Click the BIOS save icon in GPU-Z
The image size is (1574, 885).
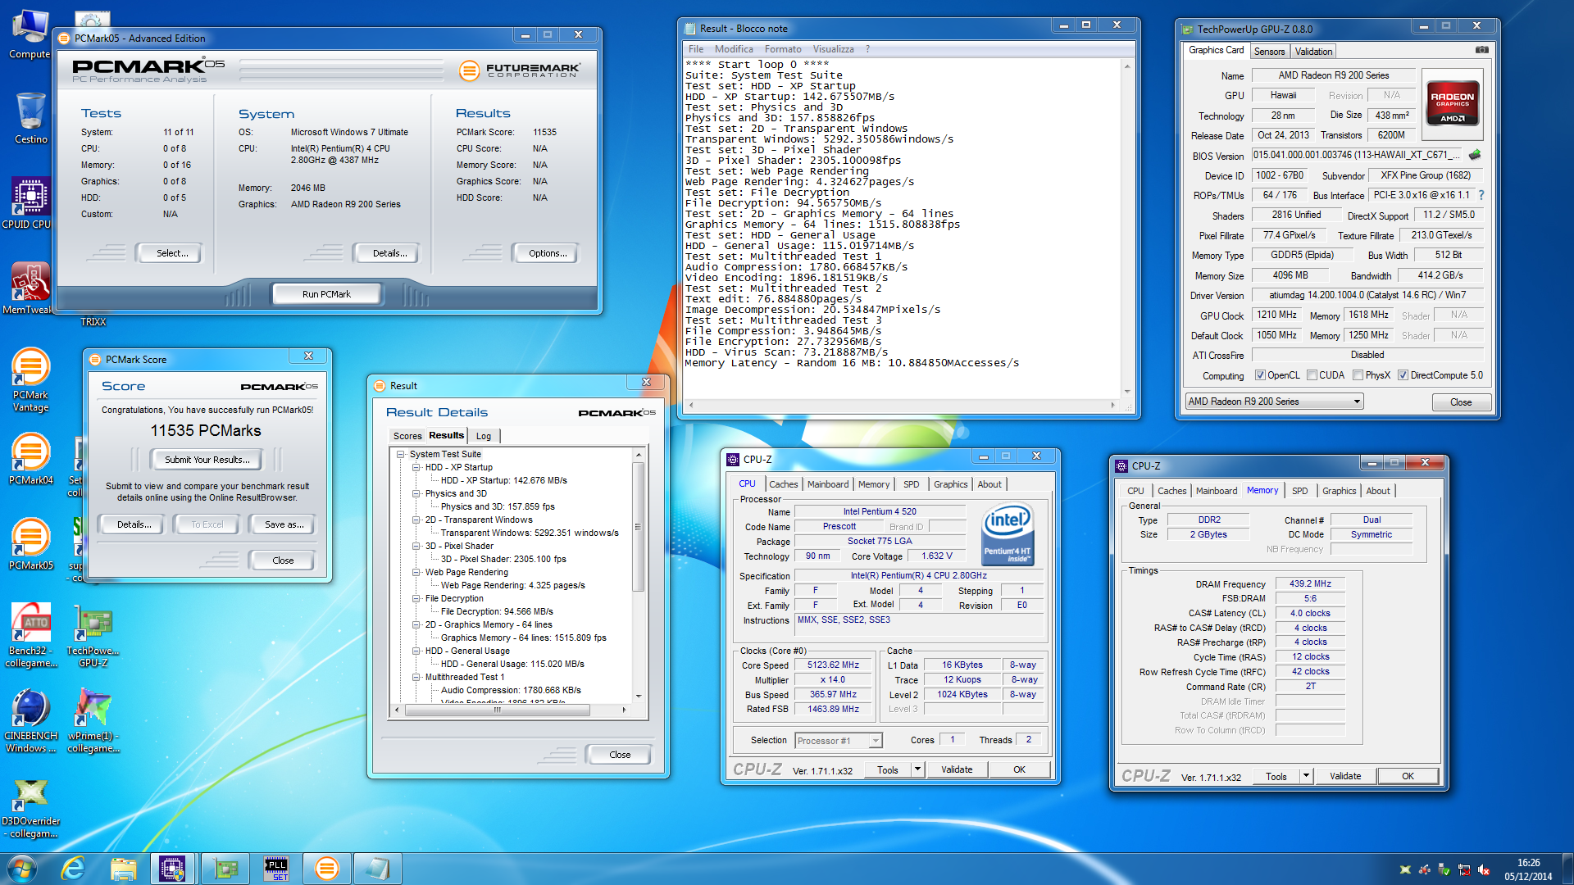(x=1476, y=155)
